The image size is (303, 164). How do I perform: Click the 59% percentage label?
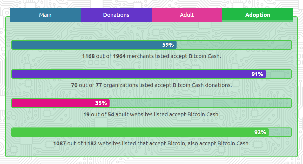click(x=168, y=45)
